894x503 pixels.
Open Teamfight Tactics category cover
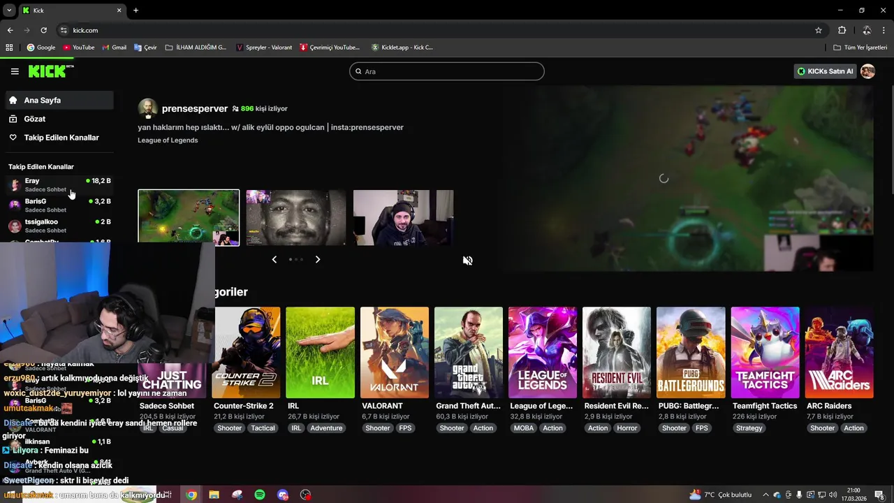tap(765, 353)
